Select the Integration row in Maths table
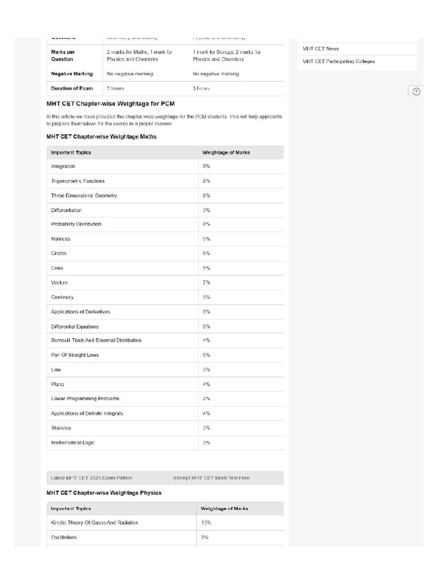This screenshot has height=585, width=438. 165,166
